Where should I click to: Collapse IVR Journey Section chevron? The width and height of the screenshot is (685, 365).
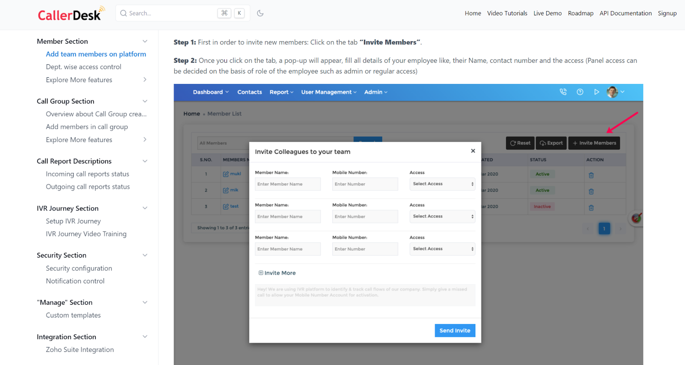tap(145, 208)
